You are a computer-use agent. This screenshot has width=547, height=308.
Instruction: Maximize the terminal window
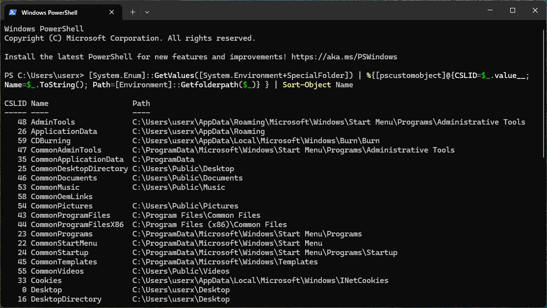click(512, 11)
